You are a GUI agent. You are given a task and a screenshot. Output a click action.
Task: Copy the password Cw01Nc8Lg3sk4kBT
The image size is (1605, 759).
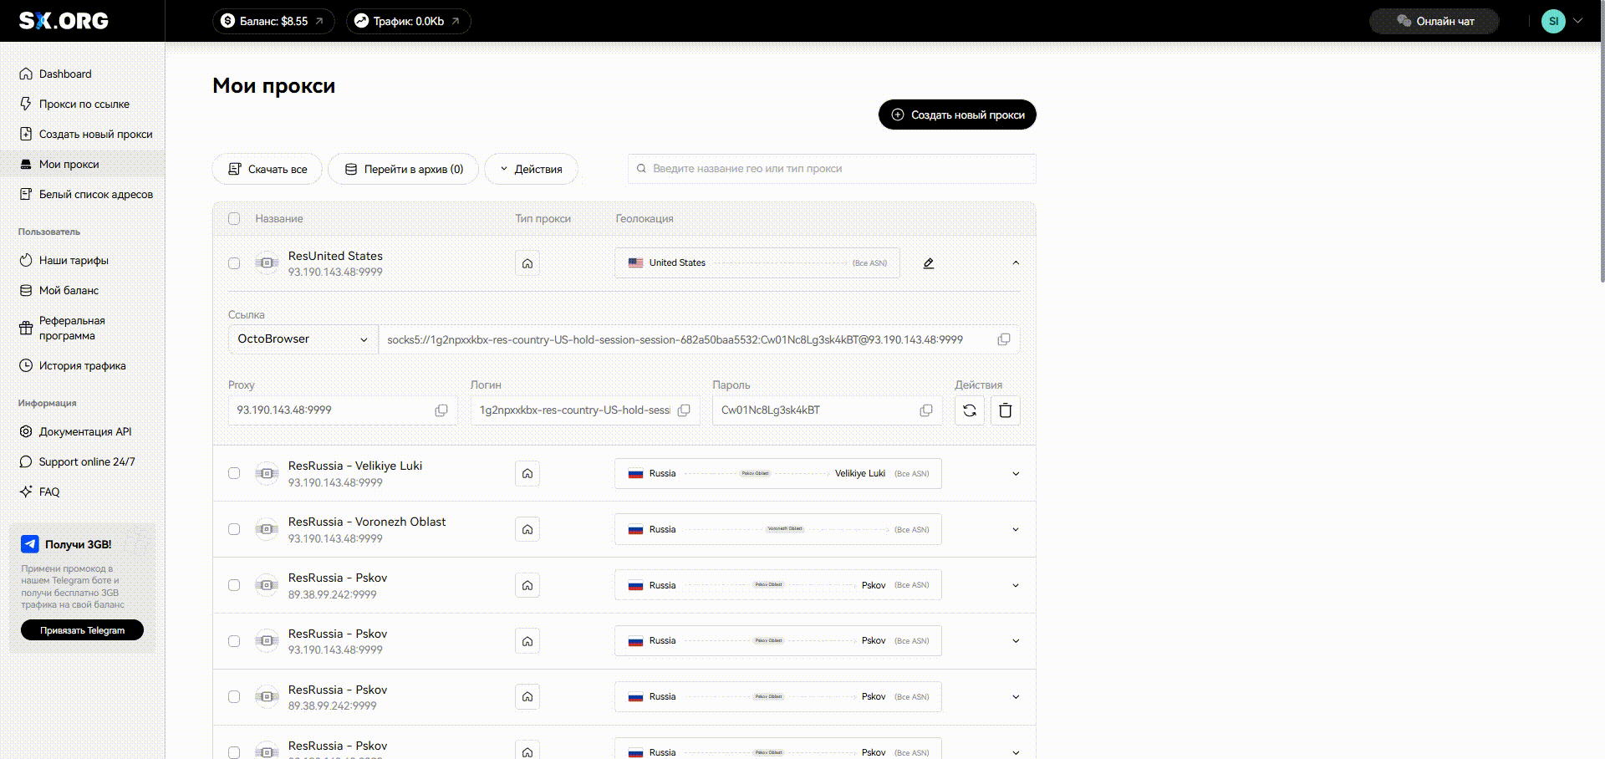point(925,410)
